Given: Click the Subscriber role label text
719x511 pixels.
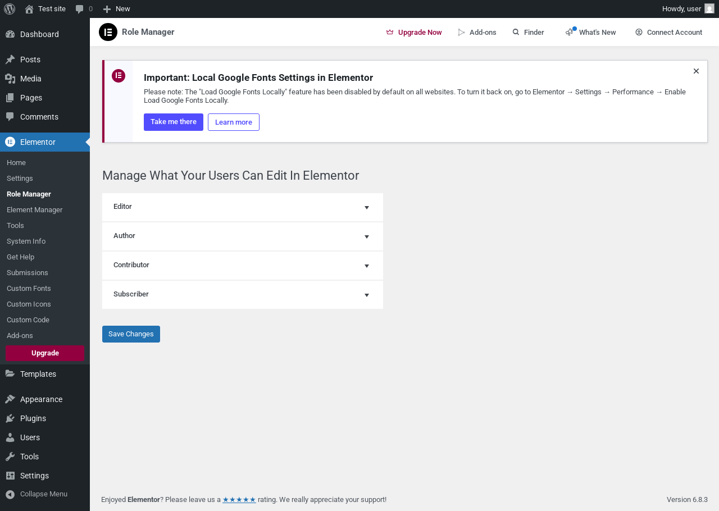Looking at the screenshot, I should [131, 294].
